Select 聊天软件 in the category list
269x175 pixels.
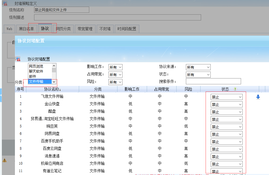tap(36, 71)
